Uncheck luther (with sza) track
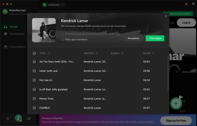197x126 pixels. coord(34,71)
